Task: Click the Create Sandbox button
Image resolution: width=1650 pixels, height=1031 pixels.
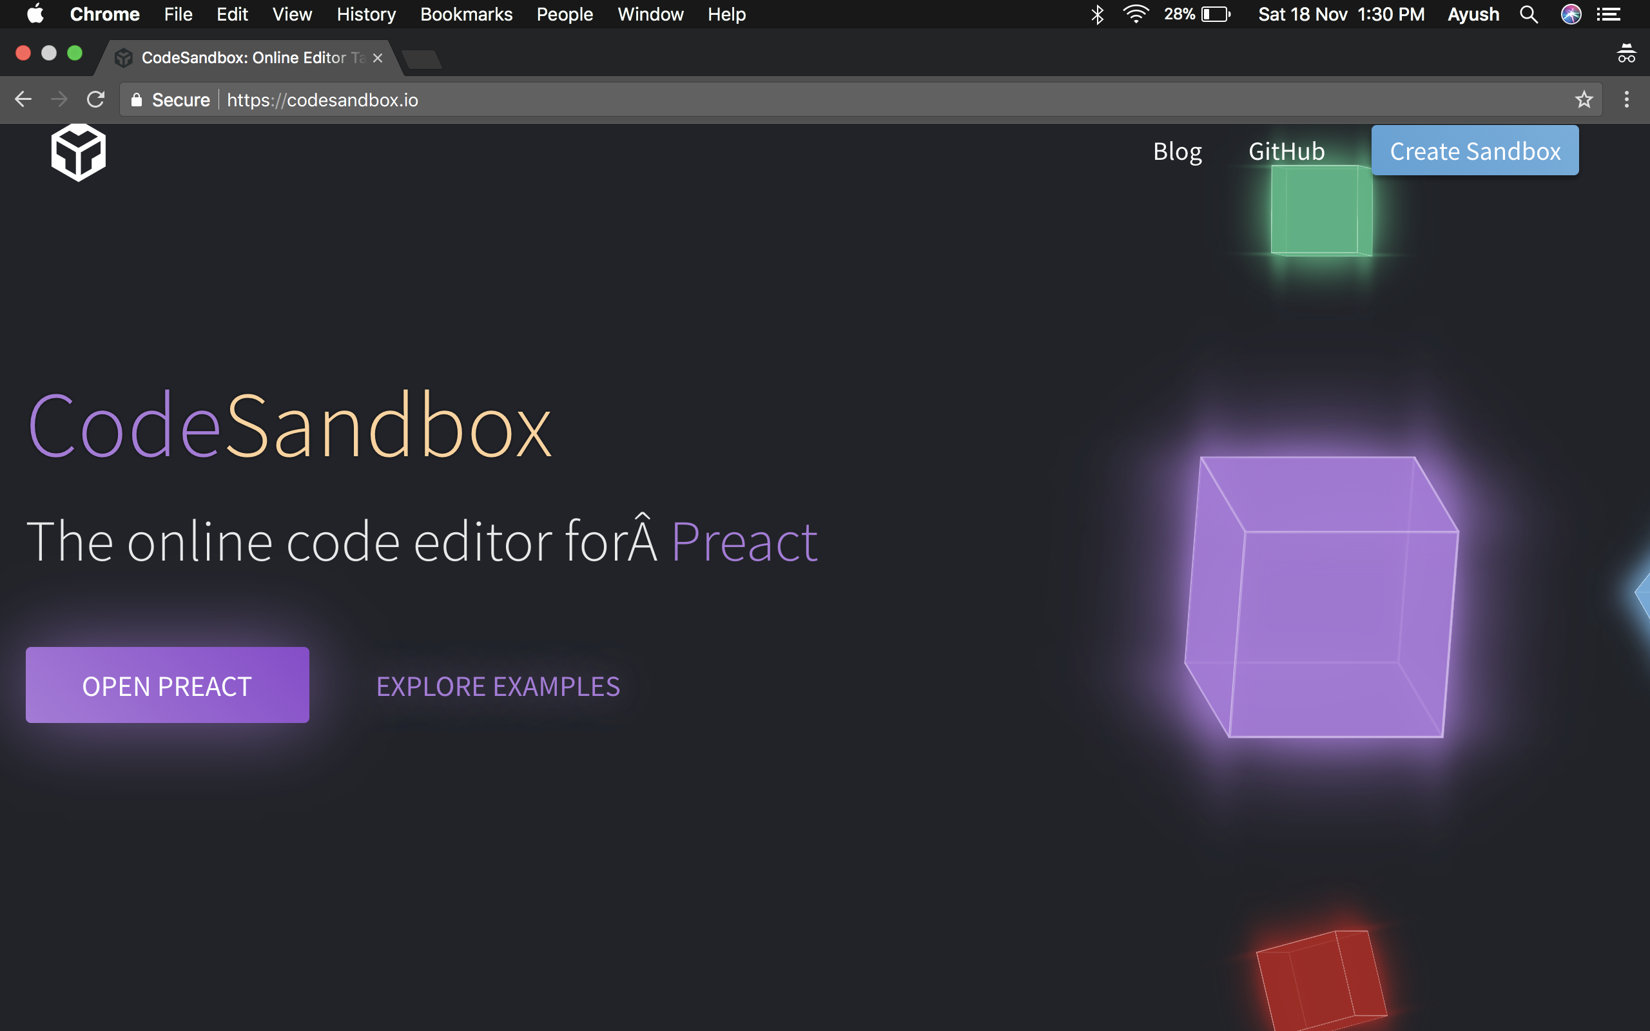Action: point(1475,150)
